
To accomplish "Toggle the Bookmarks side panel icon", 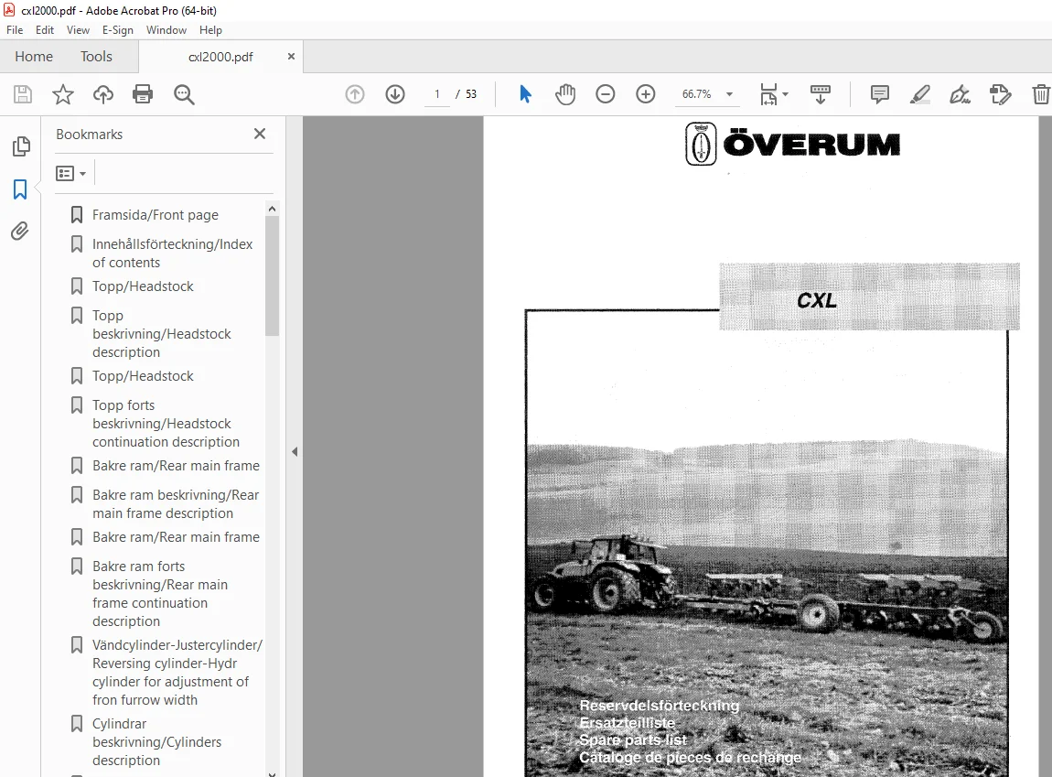I will (20, 189).
